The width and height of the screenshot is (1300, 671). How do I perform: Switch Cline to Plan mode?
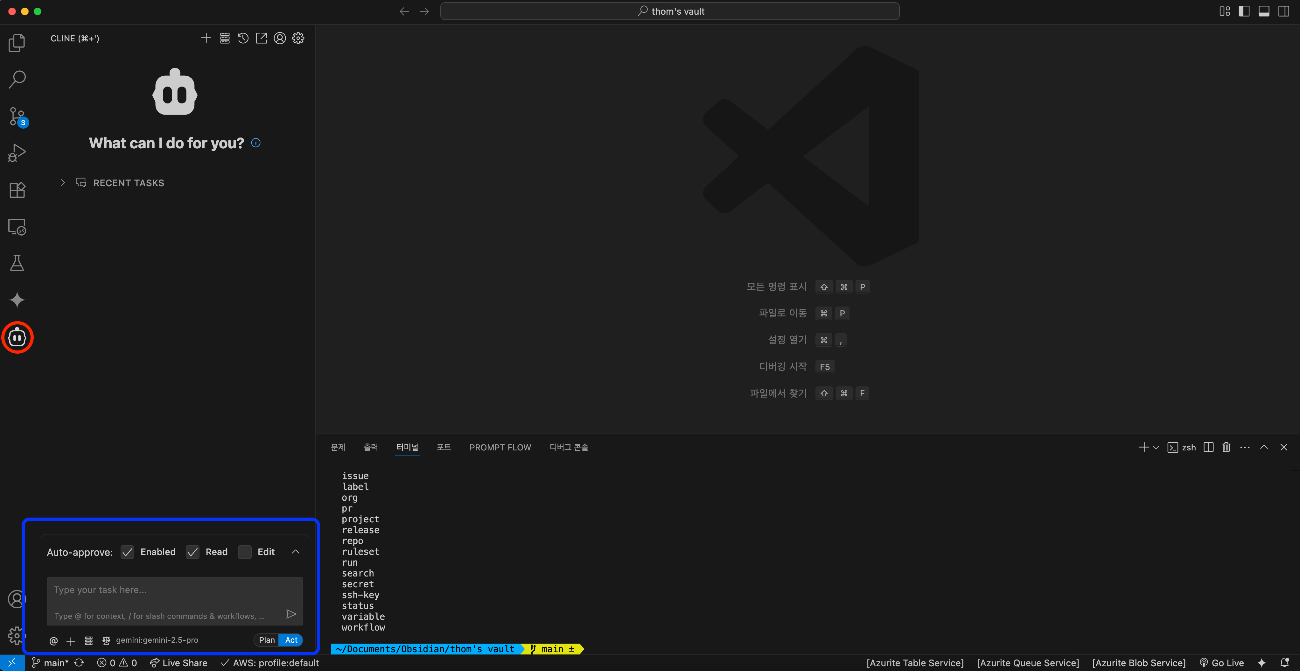tap(267, 640)
